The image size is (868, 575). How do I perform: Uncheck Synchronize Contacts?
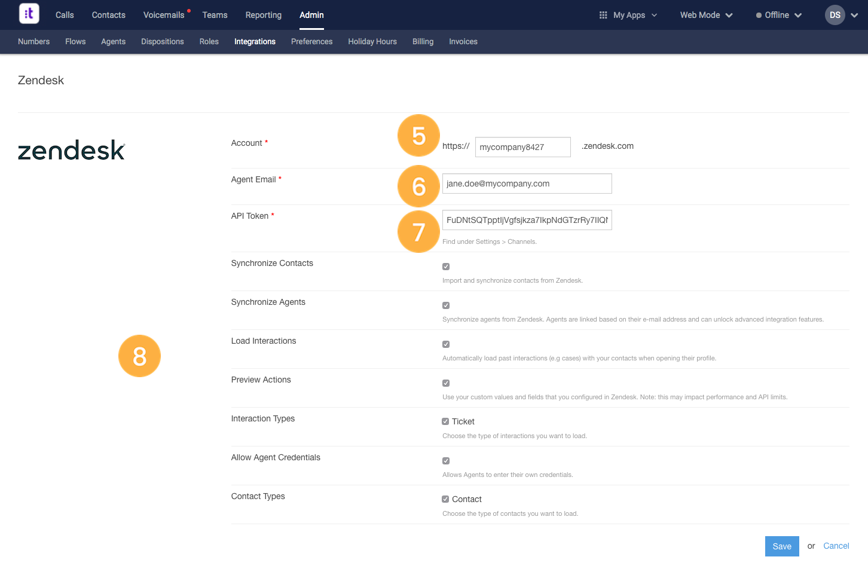[x=445, y=266]
